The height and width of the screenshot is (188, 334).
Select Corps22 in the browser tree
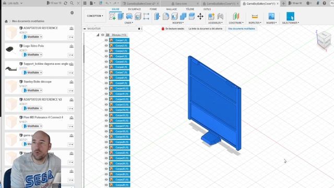pyautogui.click(x=120, y=152)
